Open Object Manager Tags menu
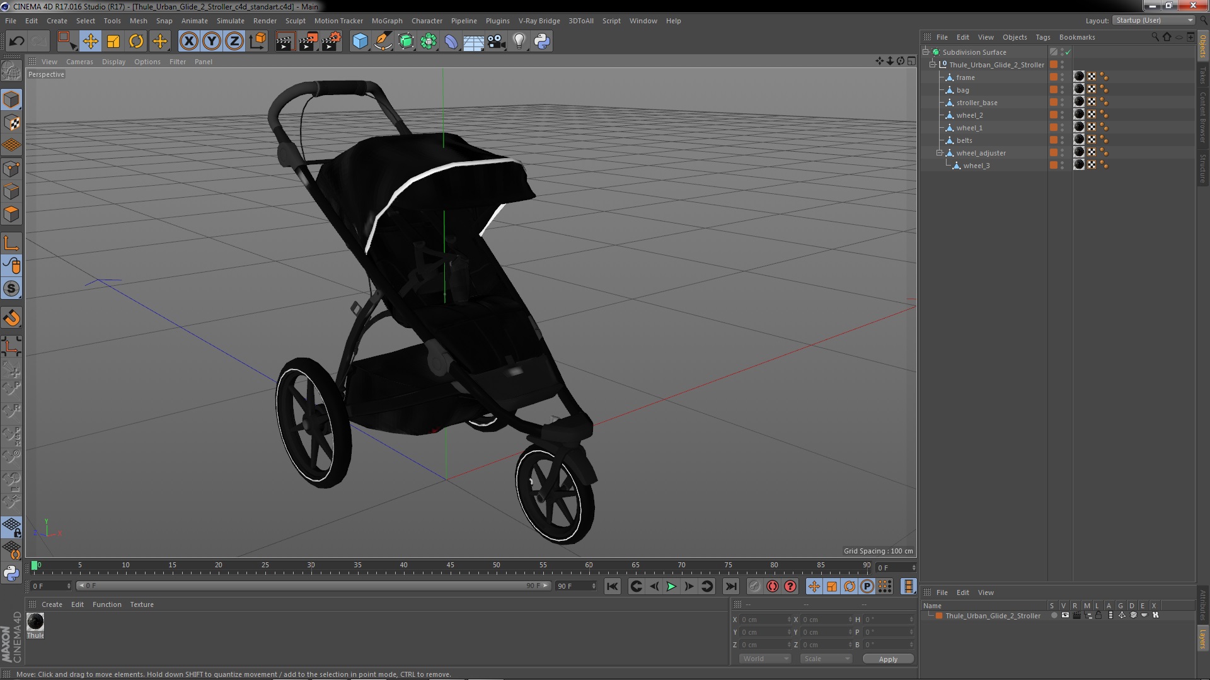1210x680 pixels. point(1042,37)
